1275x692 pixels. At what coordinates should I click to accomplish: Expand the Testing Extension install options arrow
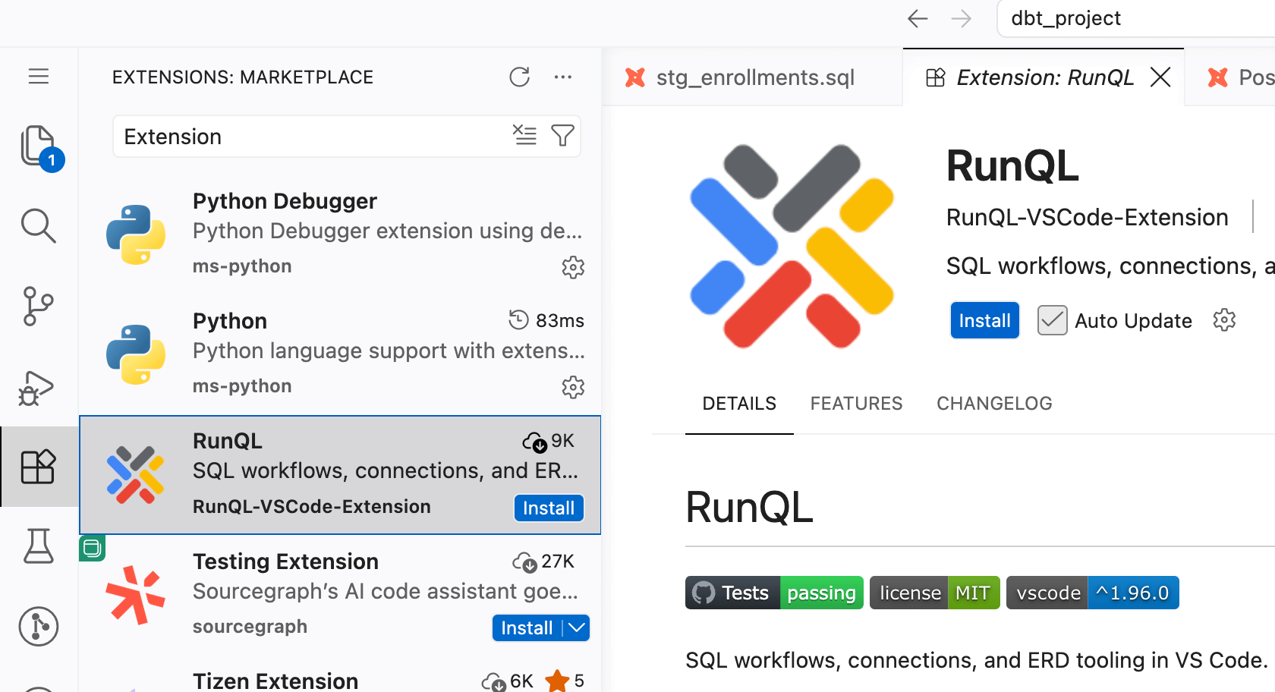coord(577,628)
